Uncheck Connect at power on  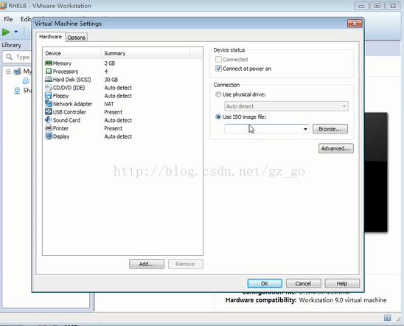pos(218,69)
